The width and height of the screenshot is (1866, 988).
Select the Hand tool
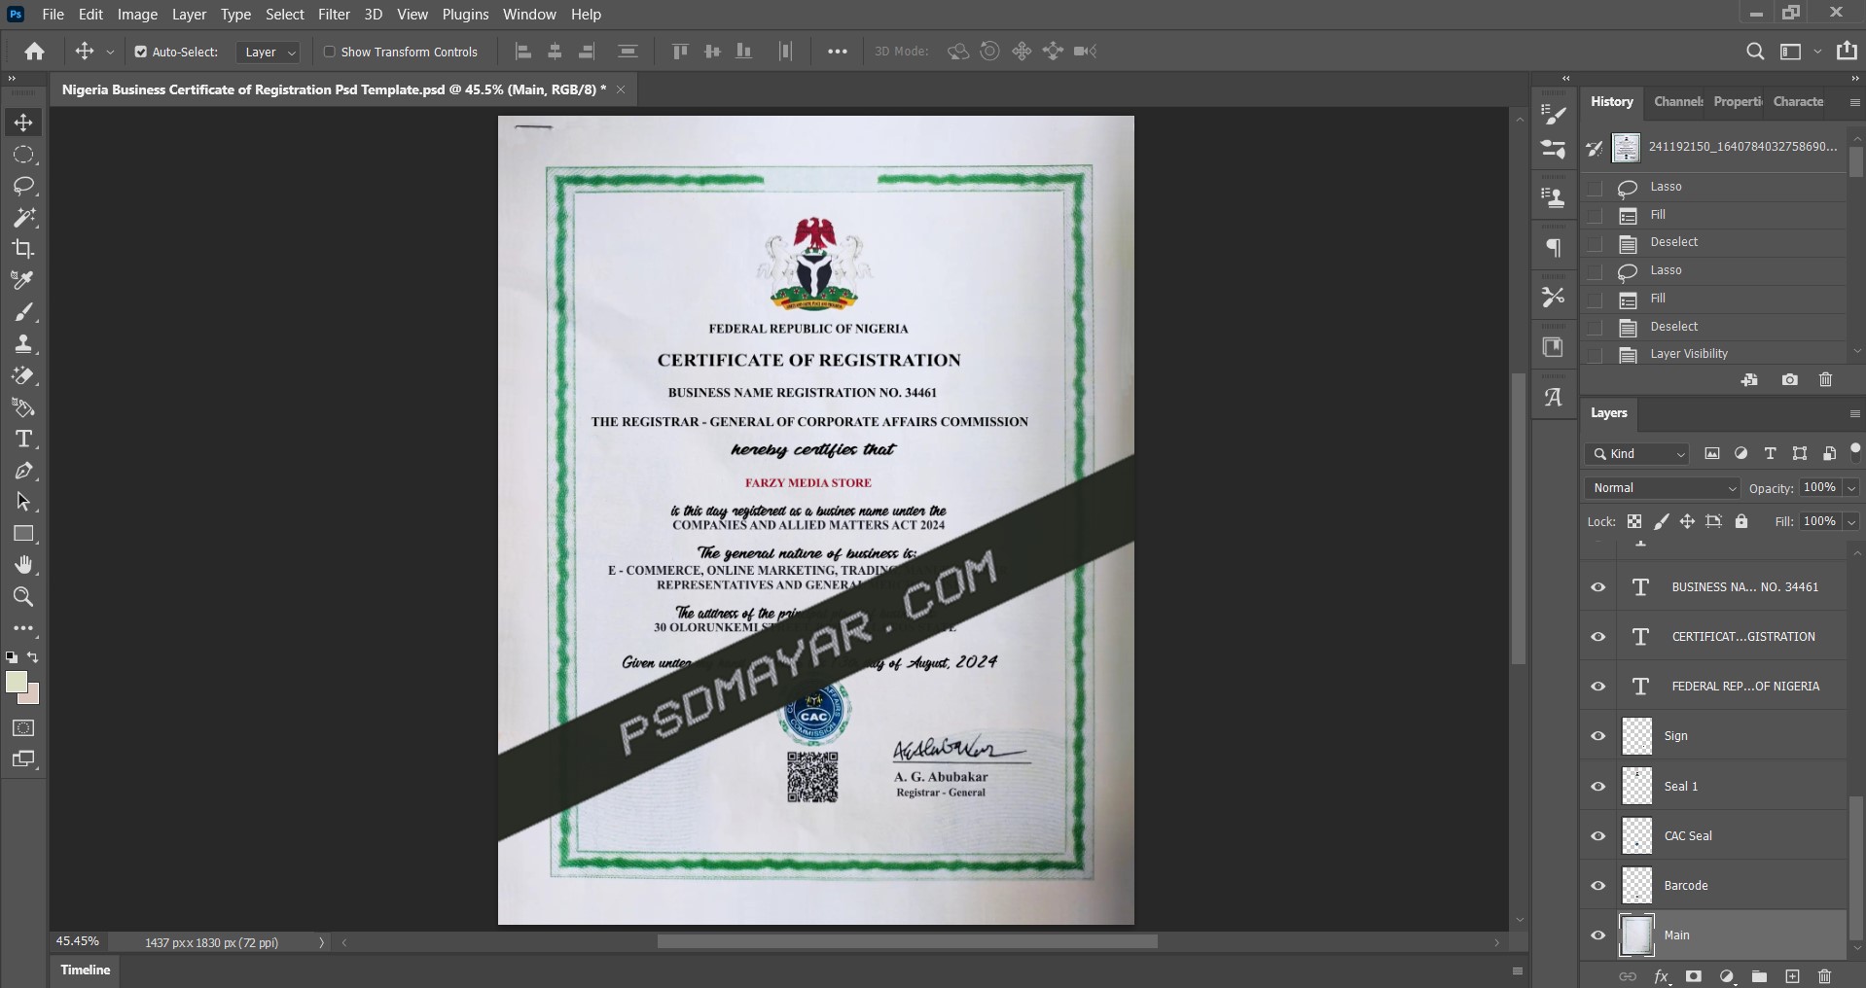click(x=23, y=565)
